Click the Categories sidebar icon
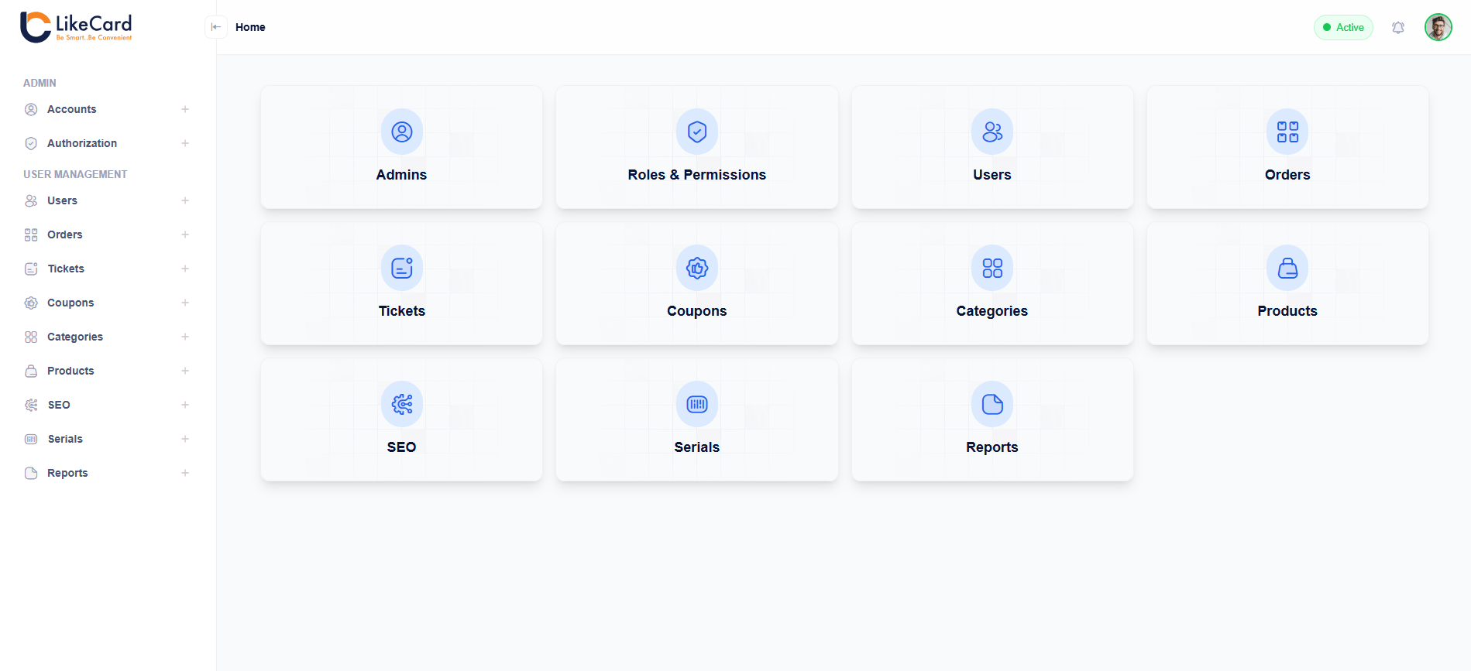1471x671 pixels. click(31, 337)
